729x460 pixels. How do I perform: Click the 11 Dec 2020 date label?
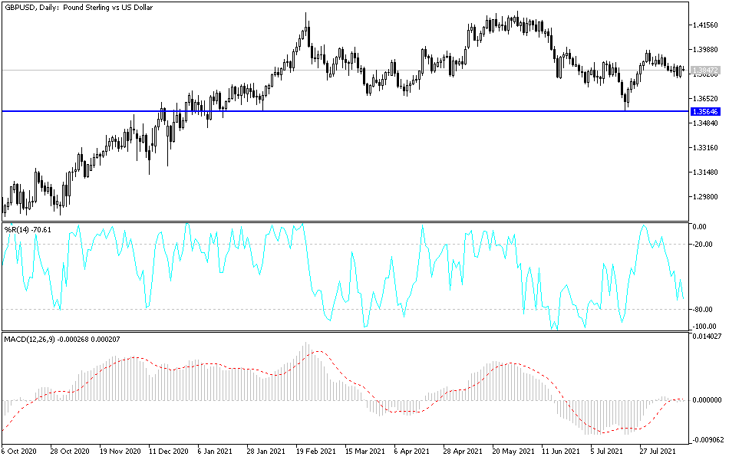pos(168,451)
